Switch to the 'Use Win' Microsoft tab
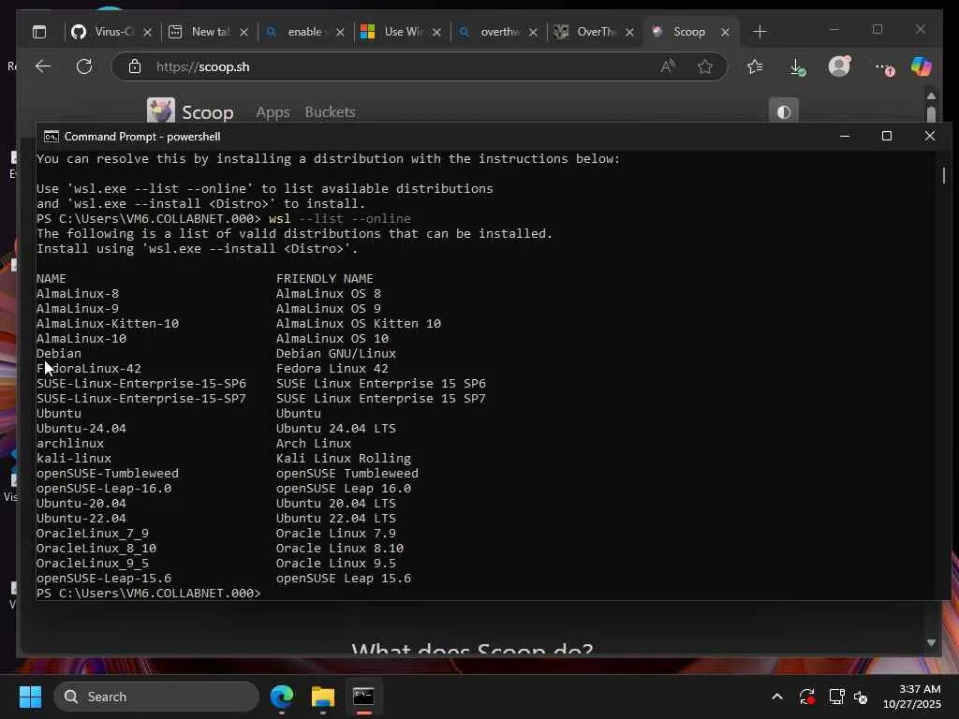 (x=392, y=32)
